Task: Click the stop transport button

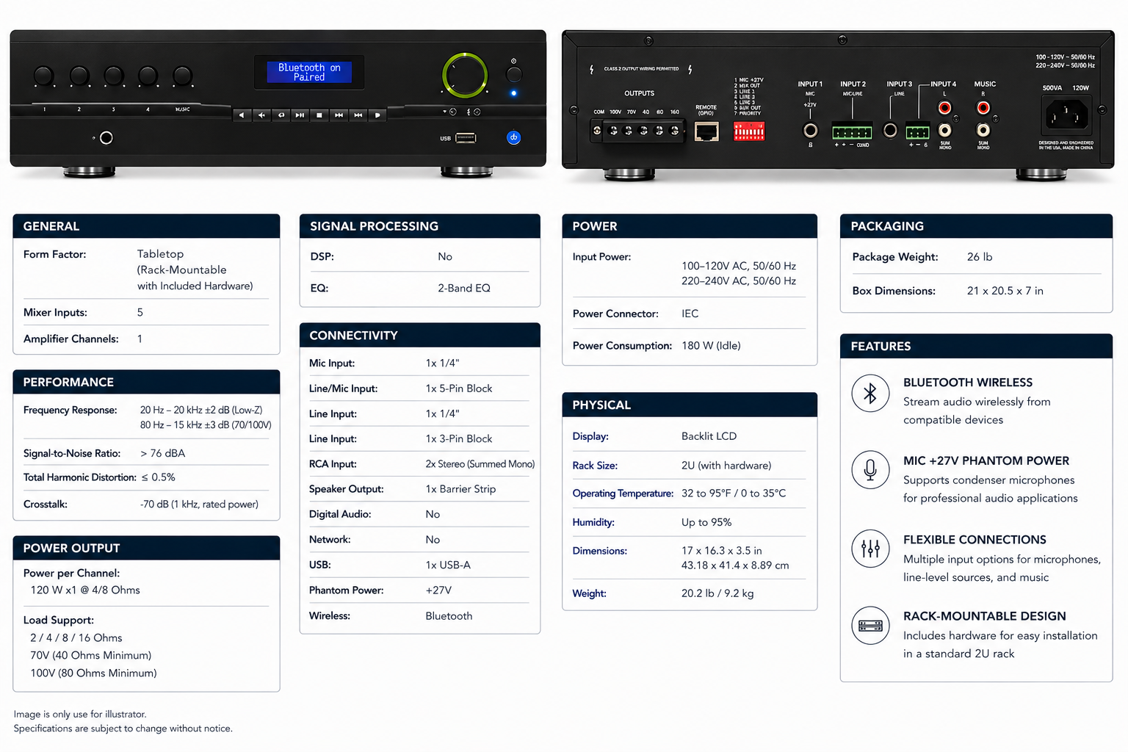Action: pyautogui.click(x=319, y=115)
